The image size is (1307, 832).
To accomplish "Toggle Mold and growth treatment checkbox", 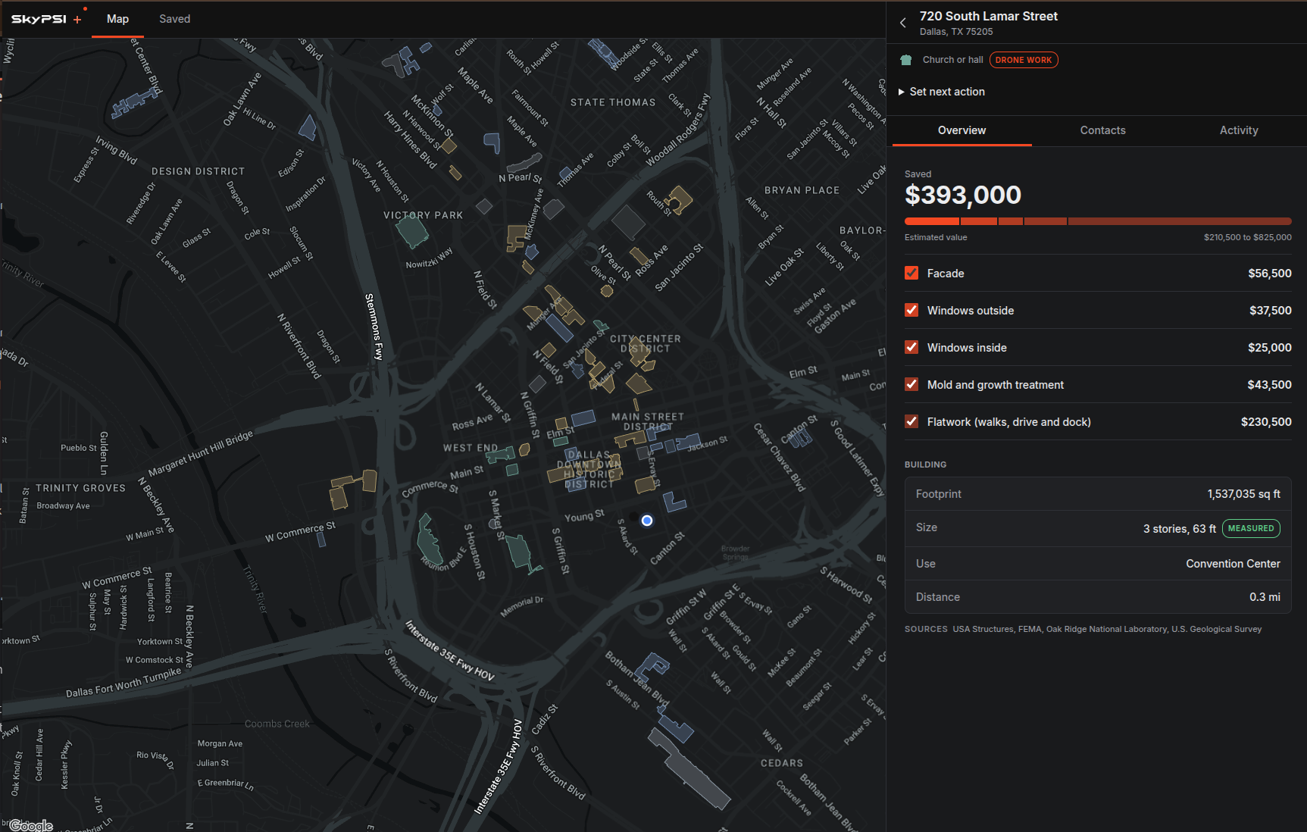I will click(911, 384).
